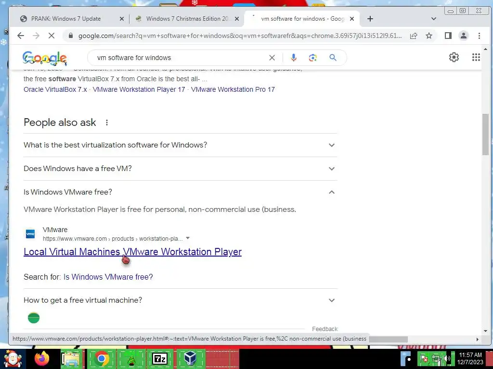Open the Santa Start button
The width and height of the screenshot is (493, 369).
[x=13, y=358]
